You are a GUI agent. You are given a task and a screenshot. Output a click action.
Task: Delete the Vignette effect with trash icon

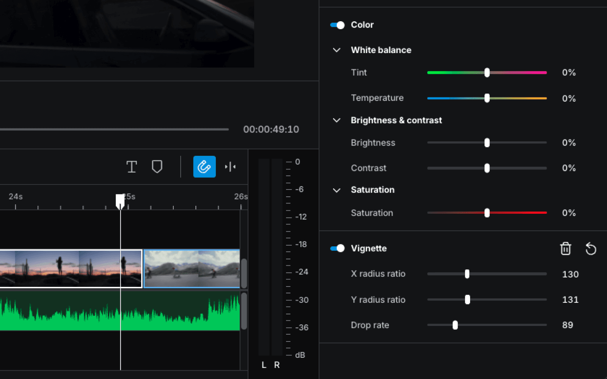pyautogui.click(x=566, y=249)
